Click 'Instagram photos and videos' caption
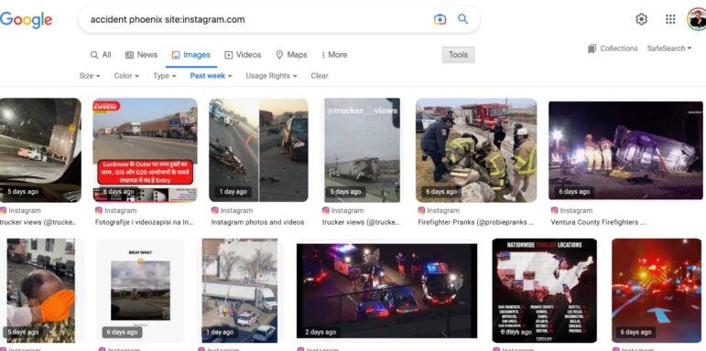706x351 pixels. (x=257, y=222)
